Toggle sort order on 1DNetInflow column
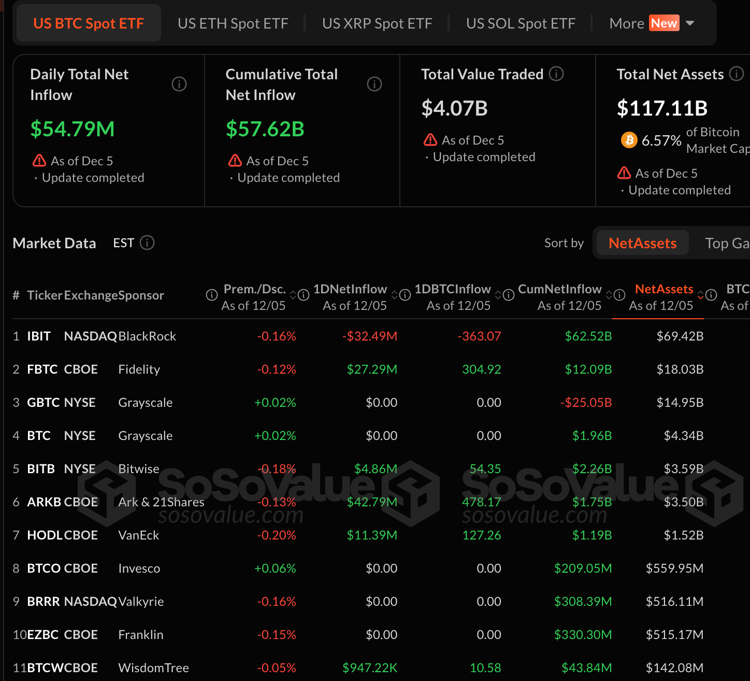This screenshot has height=681, width=750. pyautogui.click(x=395, y=295)
